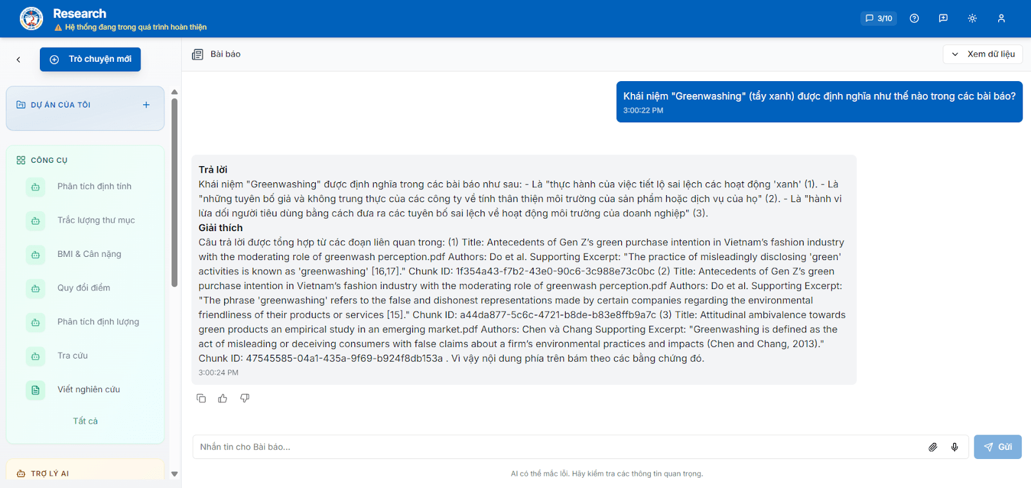
Task: Open the user profile icon
Action: click(x=1001, y=18)
